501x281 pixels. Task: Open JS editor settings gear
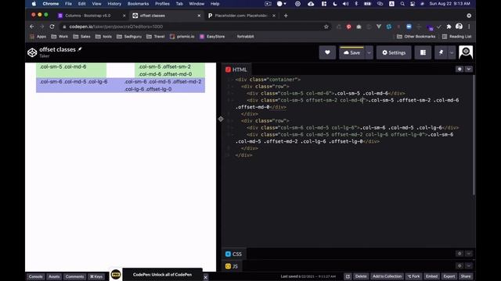(x=460, y=265)
